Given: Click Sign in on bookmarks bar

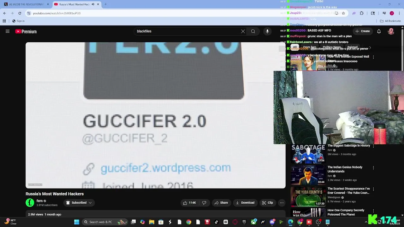Looking at the screenshot, I should click(x=18, y=21).
